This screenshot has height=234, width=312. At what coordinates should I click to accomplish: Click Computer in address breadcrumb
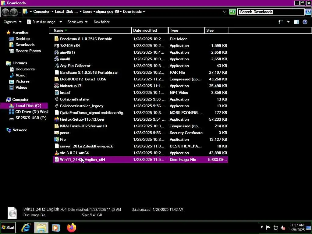[x=41, y=12]
